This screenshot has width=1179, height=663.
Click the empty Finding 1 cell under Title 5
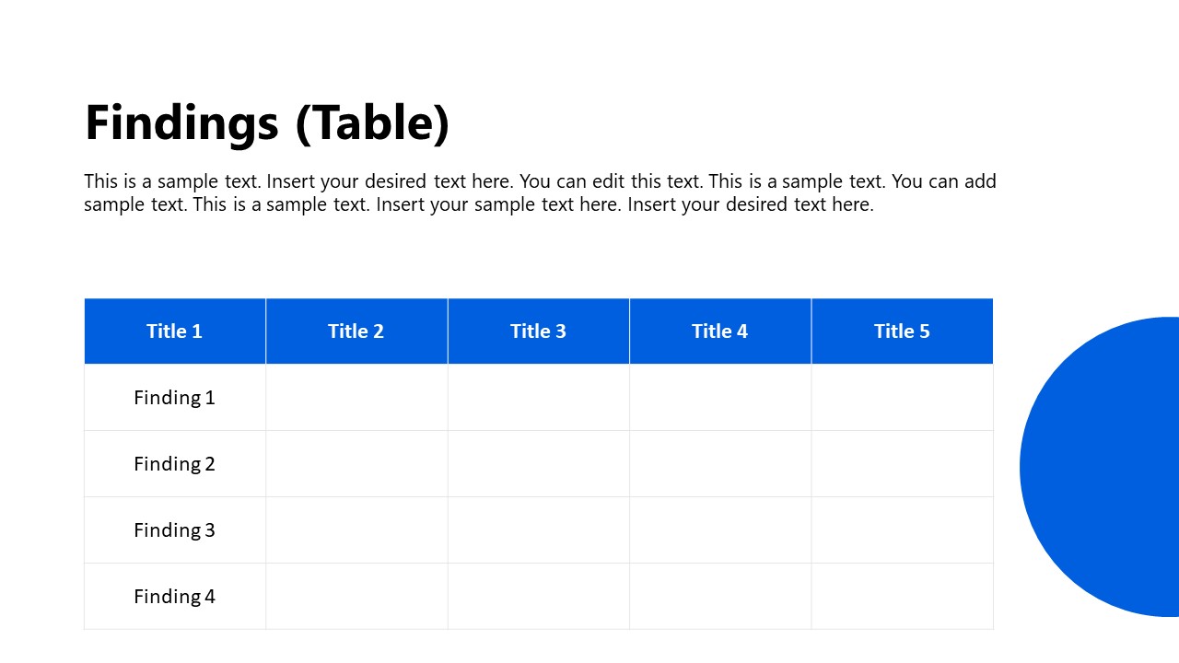[x=902, y=398]
